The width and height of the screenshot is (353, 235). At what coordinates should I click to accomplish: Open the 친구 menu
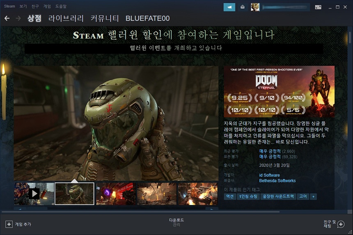click(x=35, y=6)
